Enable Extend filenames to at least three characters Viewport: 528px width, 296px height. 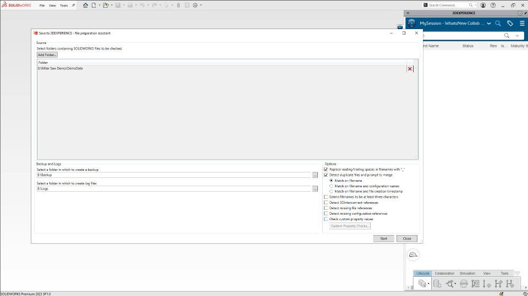click(x=326, y=197)
